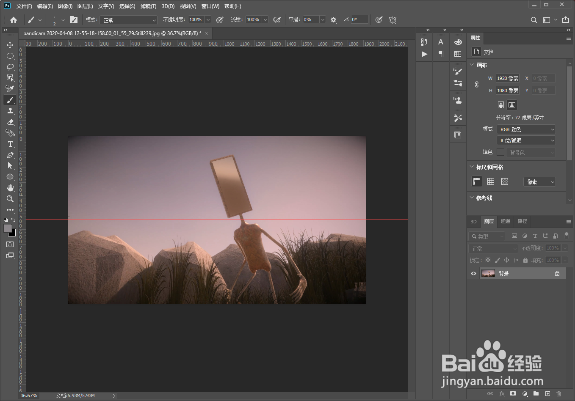Screen dimensions: 575x401
Task: Open the 平滑 smoothing dropdown arrow
Action: (323, 20)
